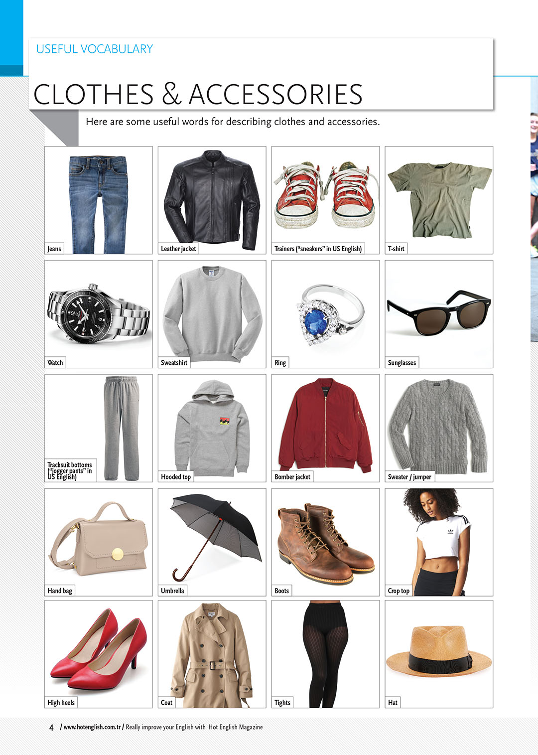Open the www.hotenglish.com.tr footer link

click(x=93, y=727)
